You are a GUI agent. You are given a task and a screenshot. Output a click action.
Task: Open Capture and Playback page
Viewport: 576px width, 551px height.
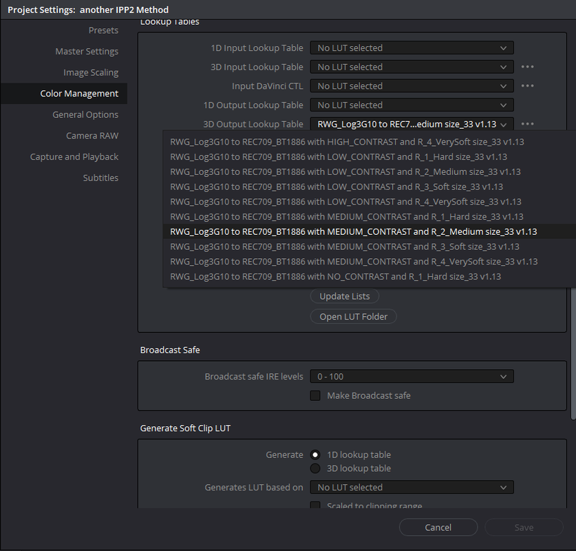point(74,156)
